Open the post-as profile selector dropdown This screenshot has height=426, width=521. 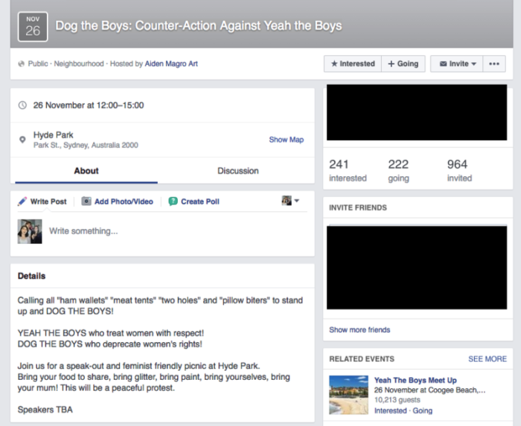tap(290, 201)
